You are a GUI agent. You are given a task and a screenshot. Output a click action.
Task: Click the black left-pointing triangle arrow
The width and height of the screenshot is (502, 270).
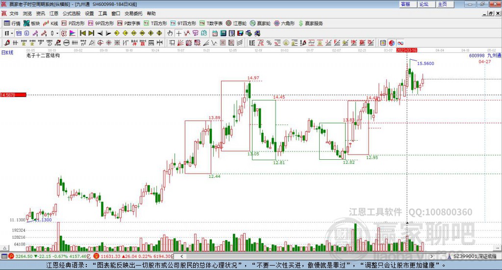click(x=100, y=33)
